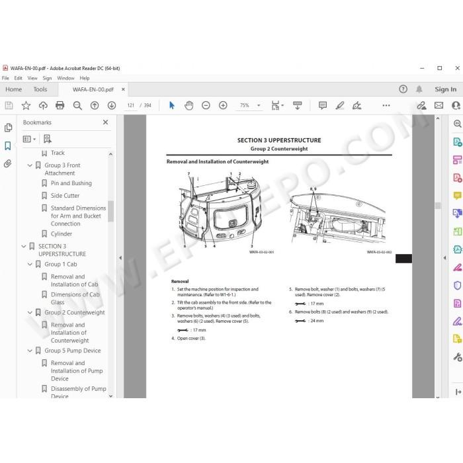
Task: Collapse the Group 5 Pump Device bookmark
Action: 30,351
